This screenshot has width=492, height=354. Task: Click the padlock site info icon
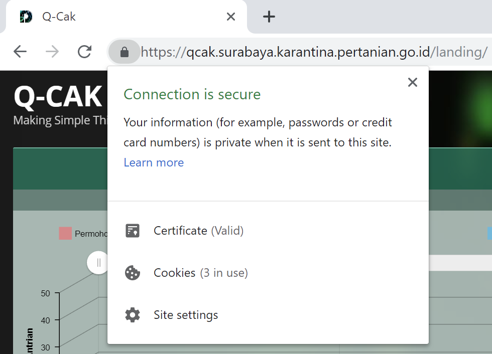[125, 52]
